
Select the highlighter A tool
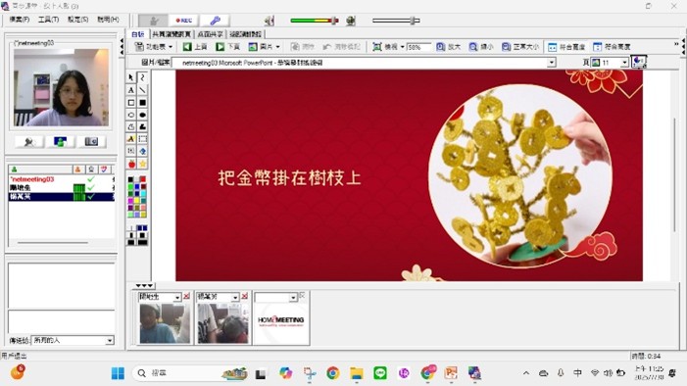(x=131, y=139)
